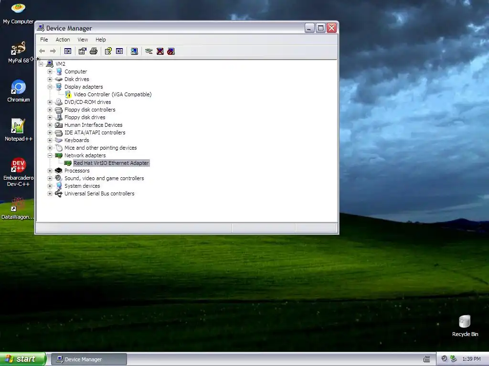Click the Uninstall toolbar icon with red X
Screen dimensions: 489x366
(x=160, y=51)
